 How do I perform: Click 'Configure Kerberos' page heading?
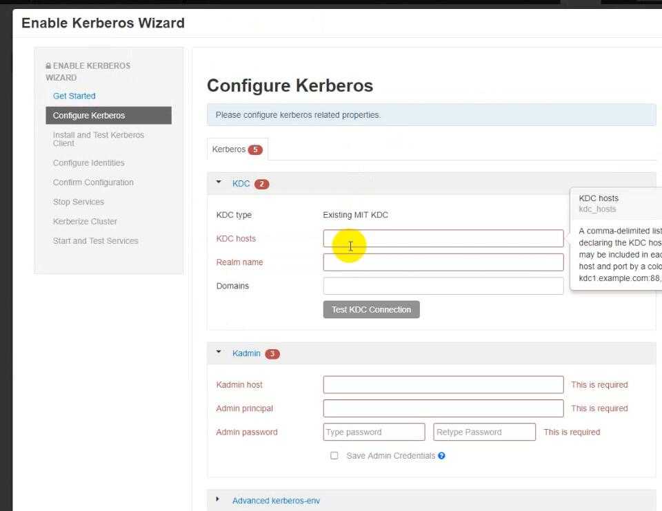tap(290, 85)
